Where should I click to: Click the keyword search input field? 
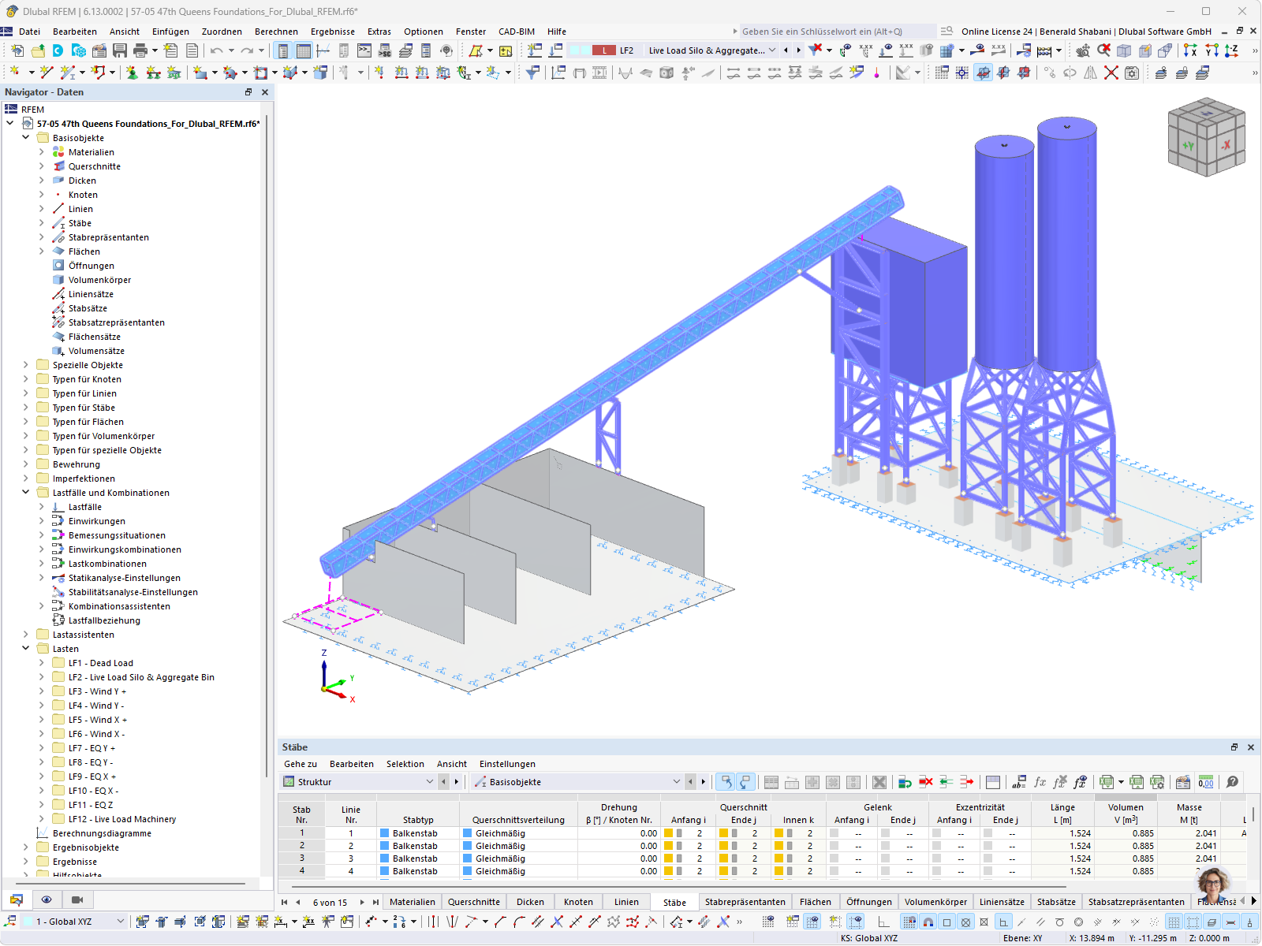pos(828,32)
